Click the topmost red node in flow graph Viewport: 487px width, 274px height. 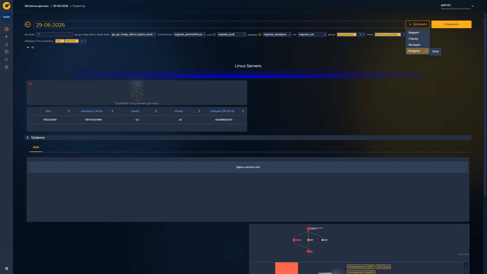click(308, 229)
